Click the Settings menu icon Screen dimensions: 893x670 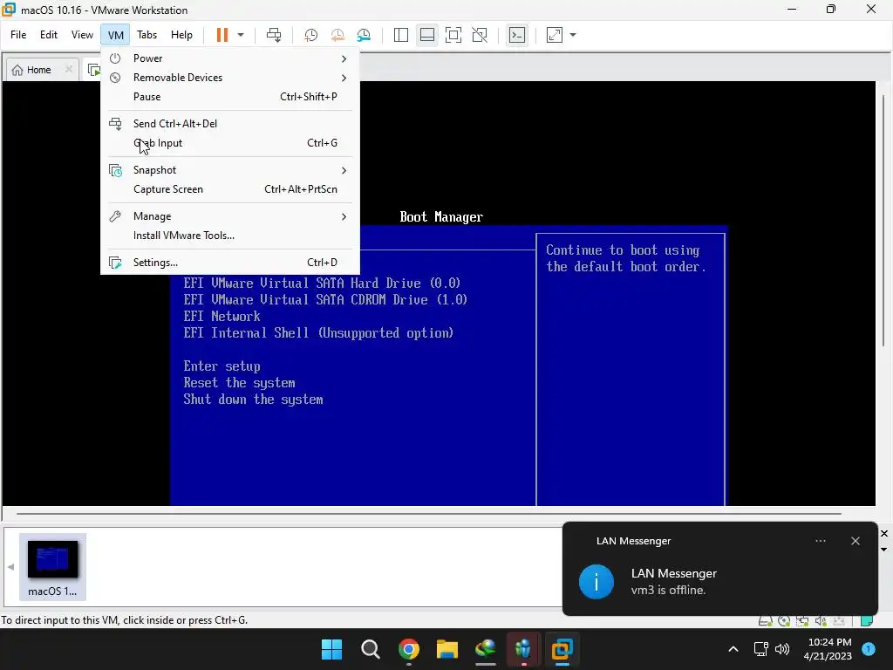116,263
